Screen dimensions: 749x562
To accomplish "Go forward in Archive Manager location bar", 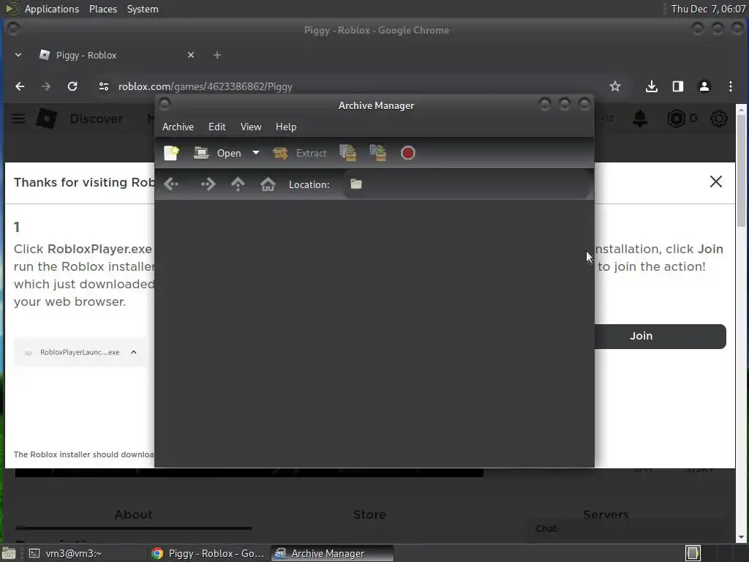I will pos(208,184).
